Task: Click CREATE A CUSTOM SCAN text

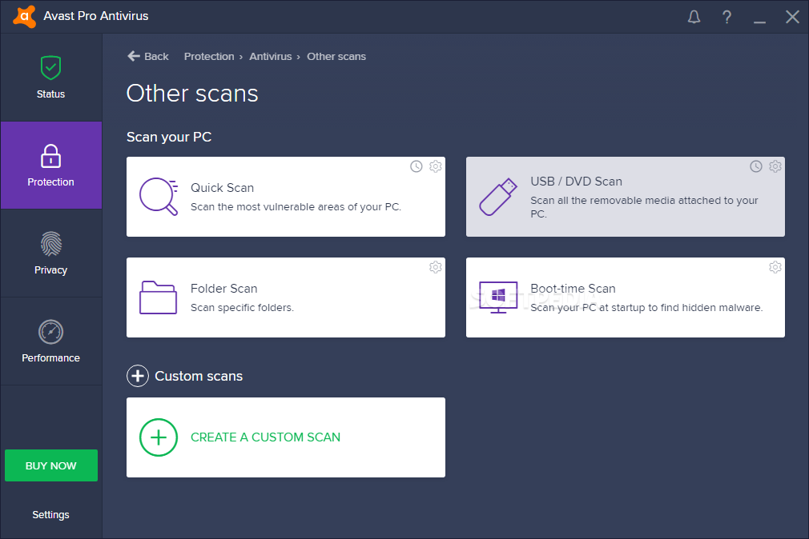Action: pyautogui.click(x=265, y=437)
